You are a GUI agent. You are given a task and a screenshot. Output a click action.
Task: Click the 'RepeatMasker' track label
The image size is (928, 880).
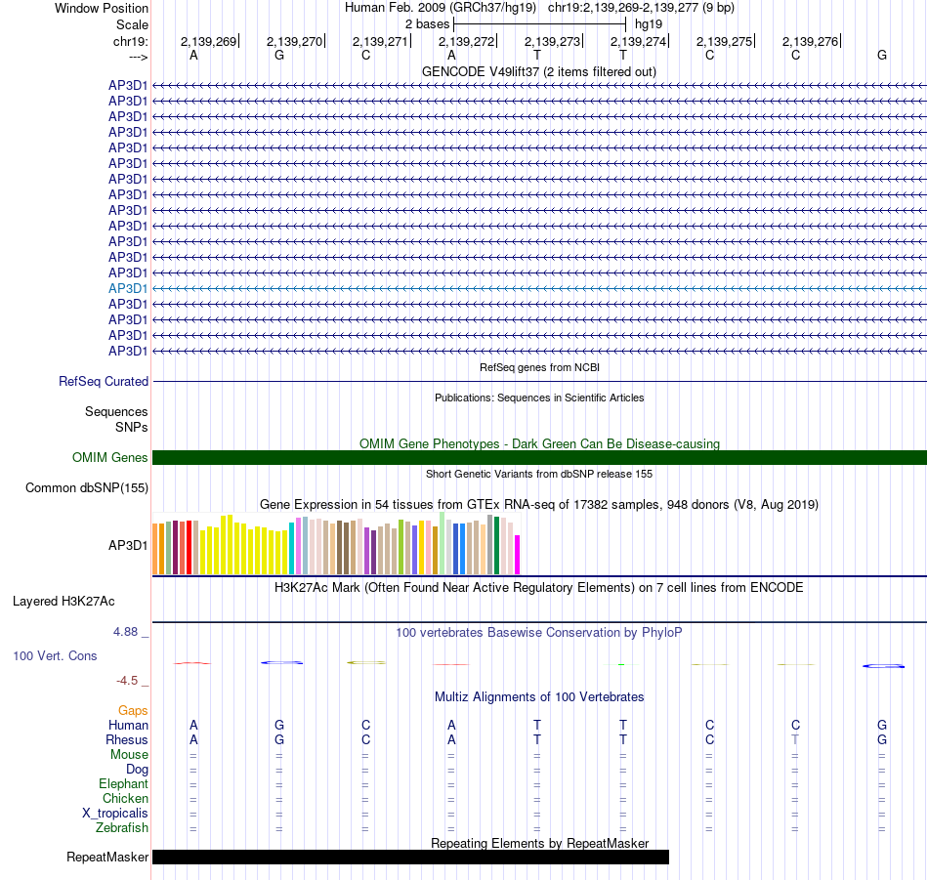click(x=107, y=857)
